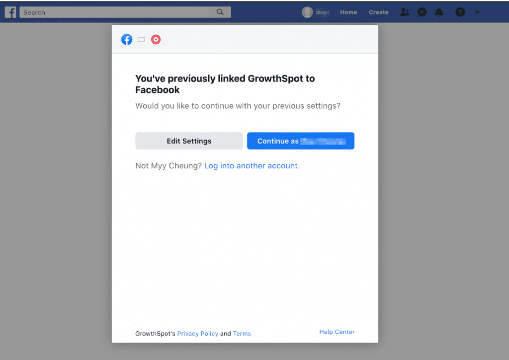Open the Notifications bell
The width and height of the screenshot is (509, 360).
[x=439, y=12]
